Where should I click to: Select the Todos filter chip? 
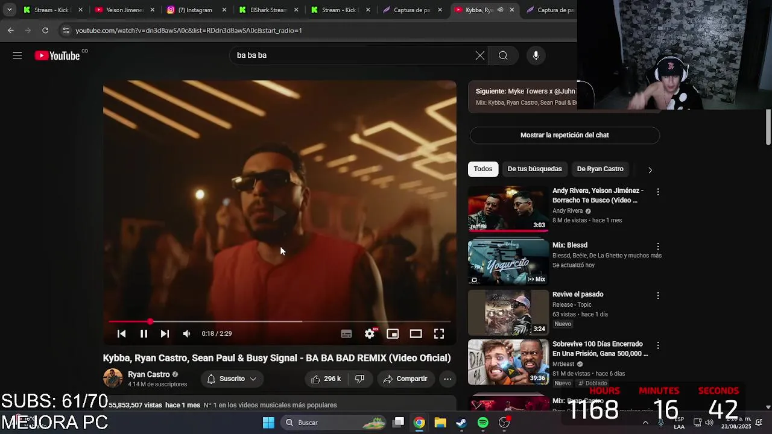pos(482,169)
